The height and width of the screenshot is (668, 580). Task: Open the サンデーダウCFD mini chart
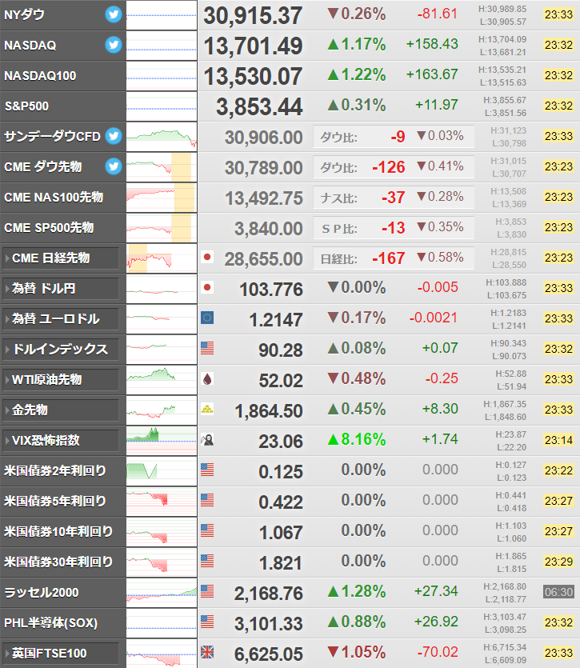162,136
